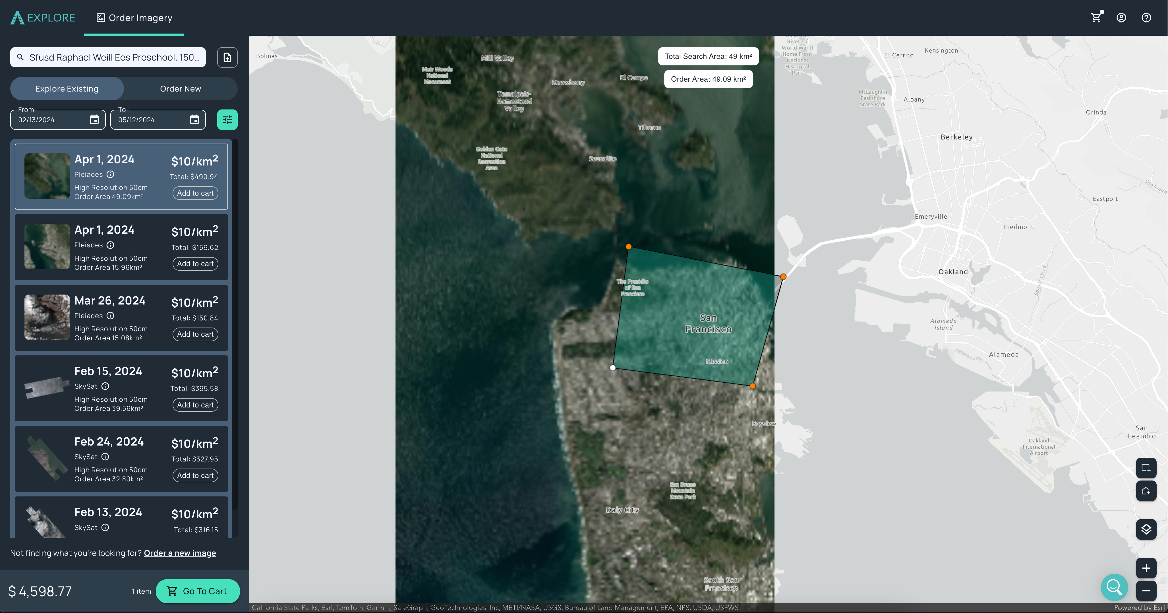Click the round teal magnifier search button
Screen dimensions: 1168x613
(x=1114, y=587)
